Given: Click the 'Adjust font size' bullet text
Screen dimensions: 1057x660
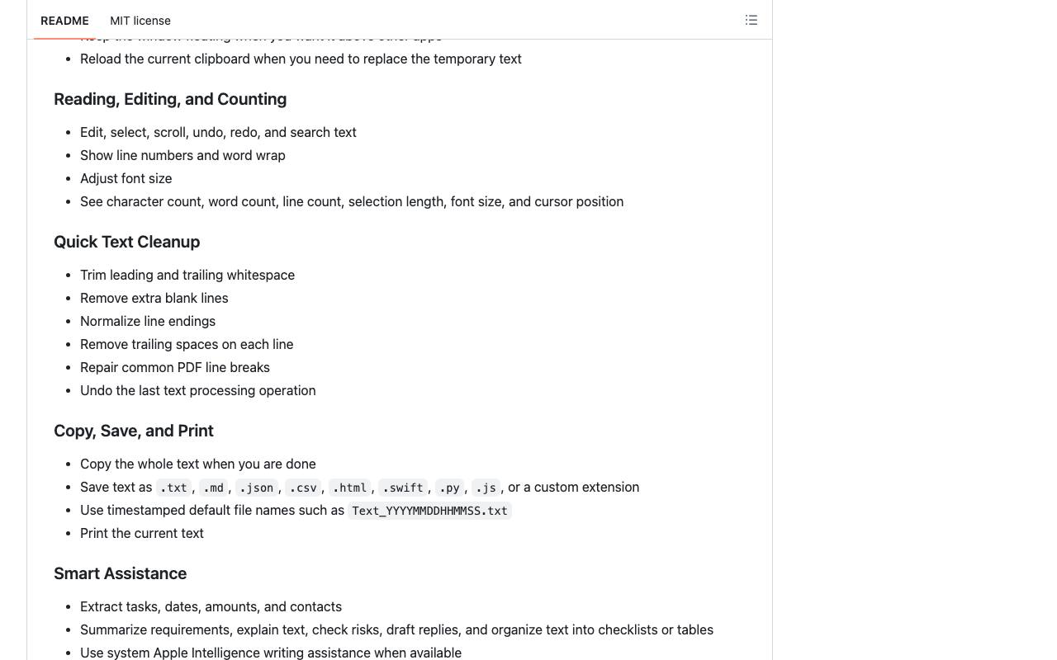Looking at the screenshot, I should (126, 178).
